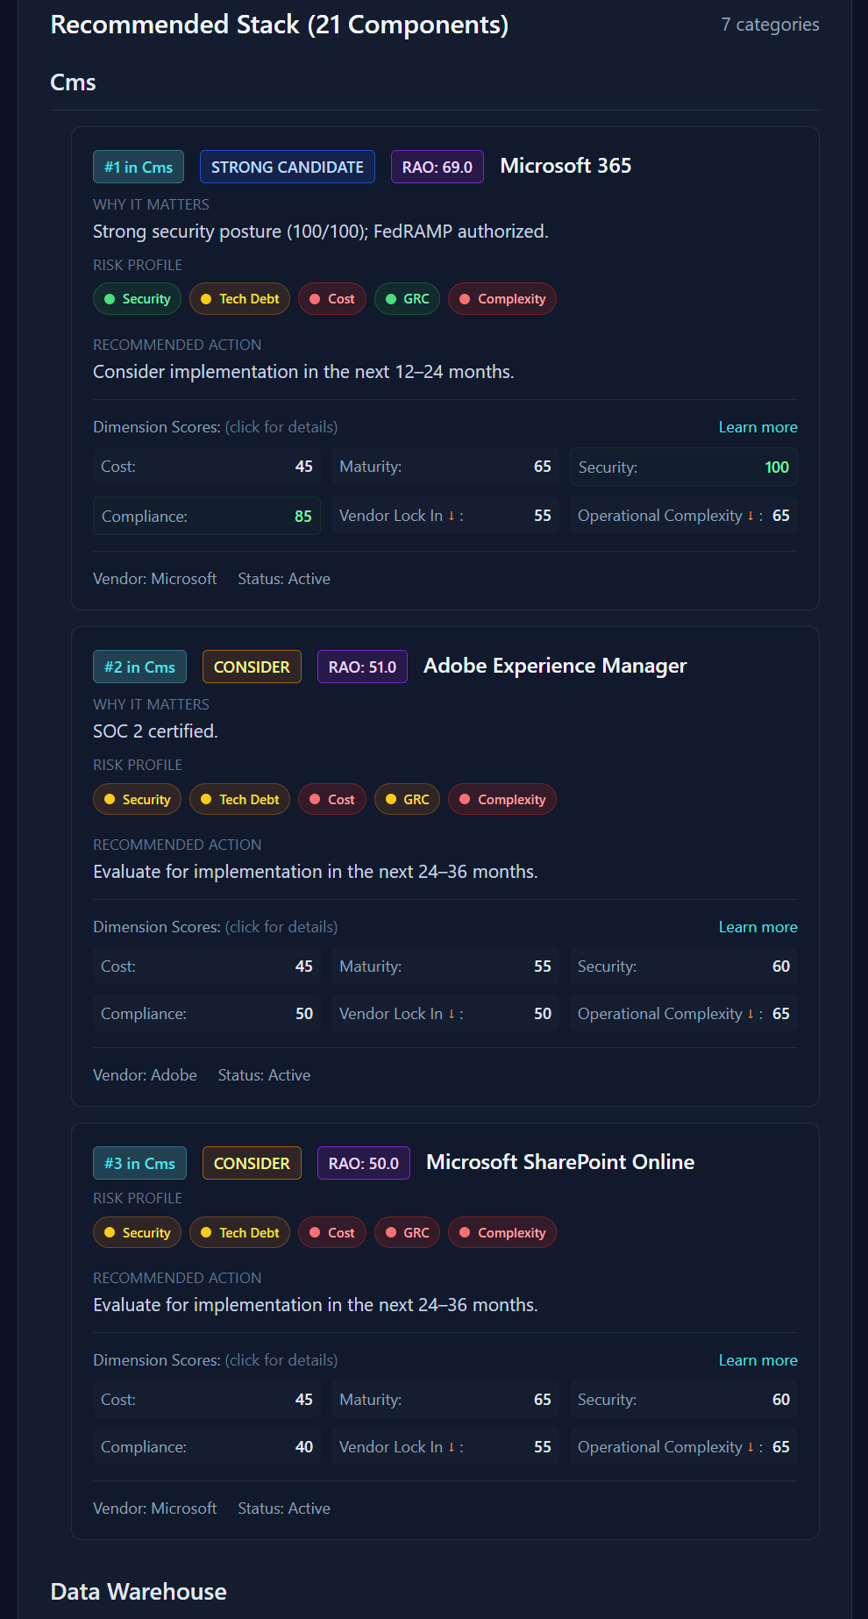This screenshot has height=1619, width=868.
Task: Expand Compliance score 85 details
Action: coord(206,517)
